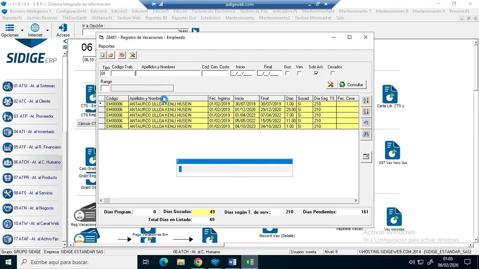Click the red undo icon in the dialog toolbar
This screenshot has height=269, width=479.
(122, 55)
